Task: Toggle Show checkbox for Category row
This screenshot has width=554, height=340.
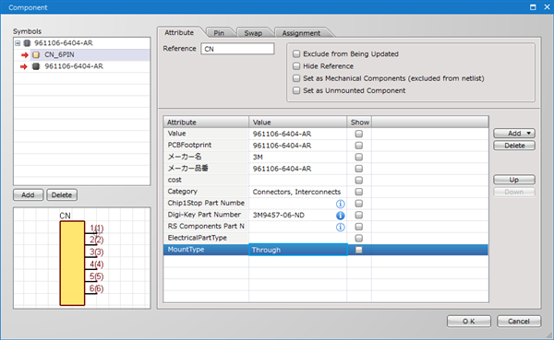Action: 358,192
